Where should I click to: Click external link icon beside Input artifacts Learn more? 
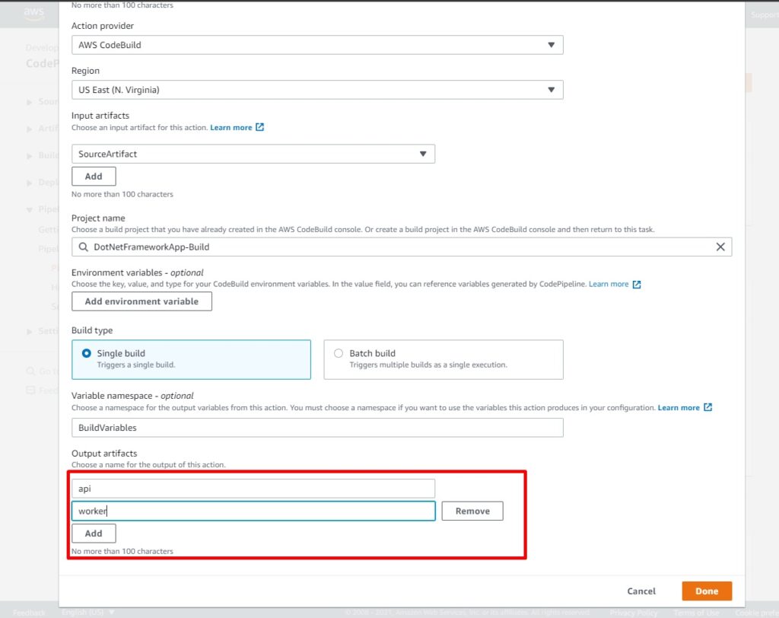point(259,127)
